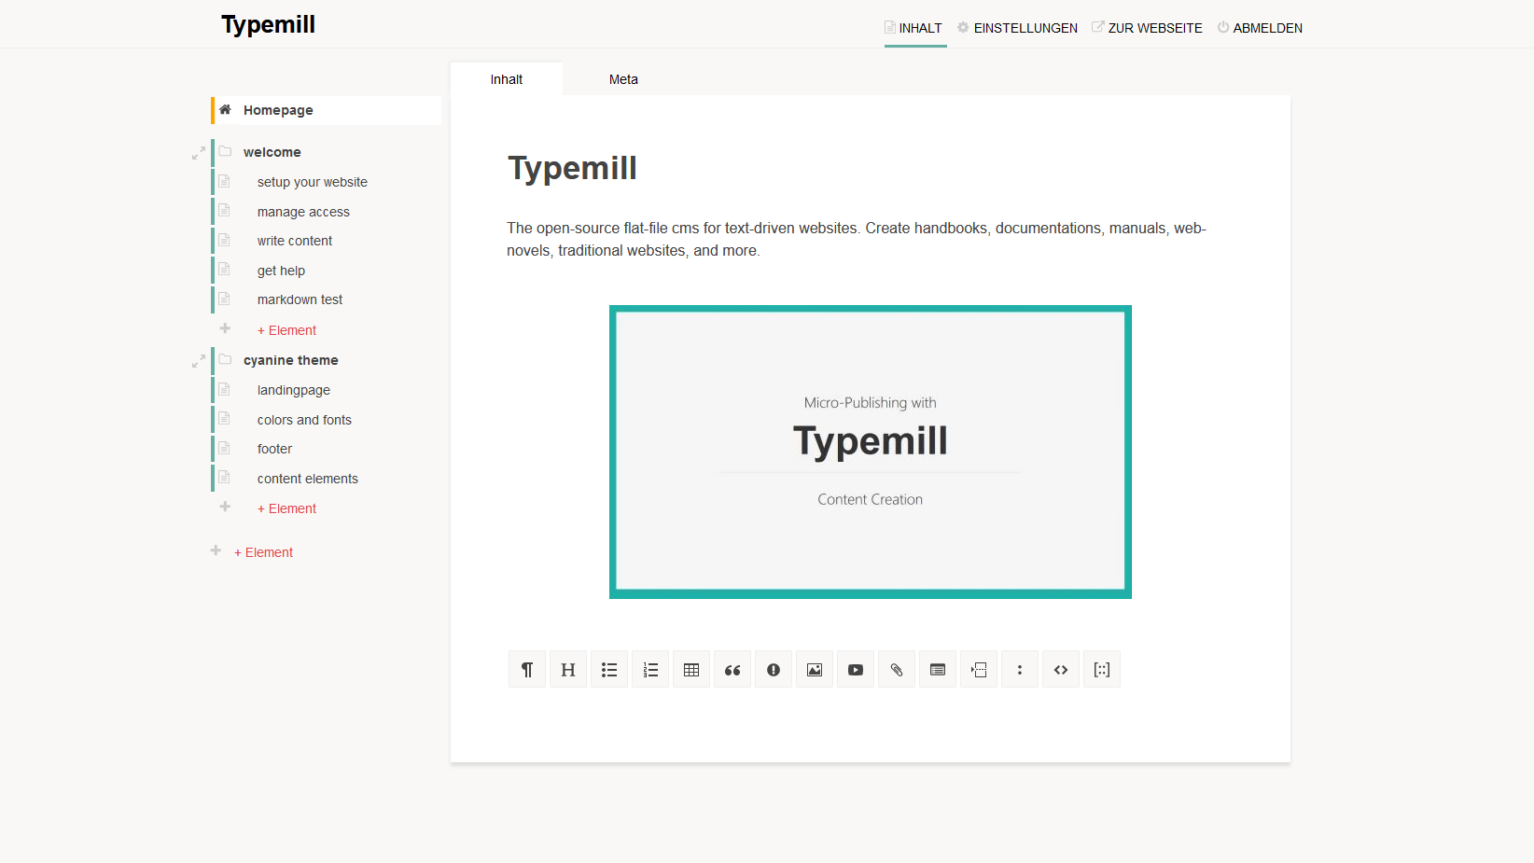This screenshot has height=863, width=1534.
Task: Select the paragraph block element
Action: tap(527, 669)
